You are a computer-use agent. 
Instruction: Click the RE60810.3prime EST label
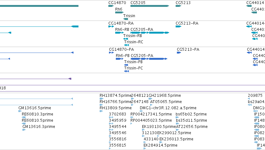click(x=37, y=114)
